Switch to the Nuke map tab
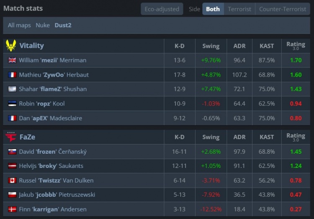314x219 pixels. [43, 25]
